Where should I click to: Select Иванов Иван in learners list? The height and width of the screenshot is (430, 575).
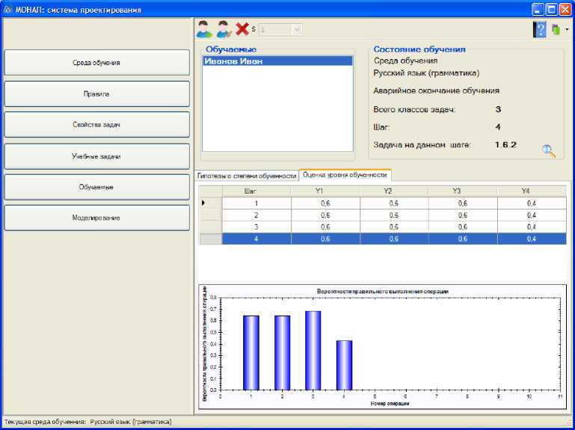pos(233,62)
